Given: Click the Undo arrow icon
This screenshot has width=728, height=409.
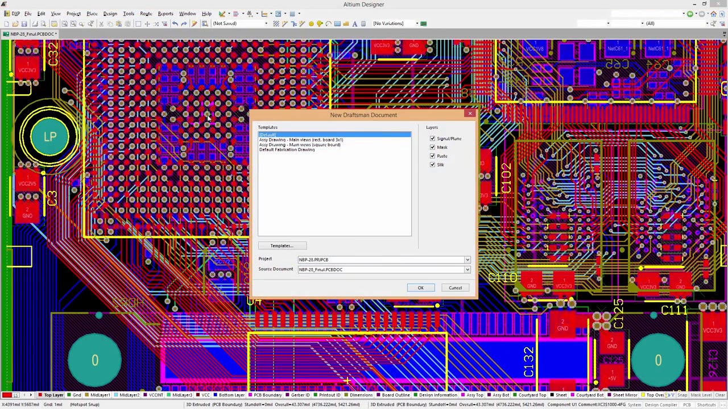Looking at the screenshot, I should [x=175, y=23].
